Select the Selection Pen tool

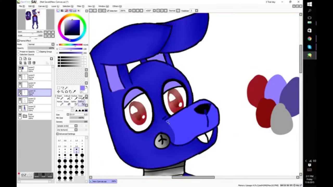click(x=74, y=103)
